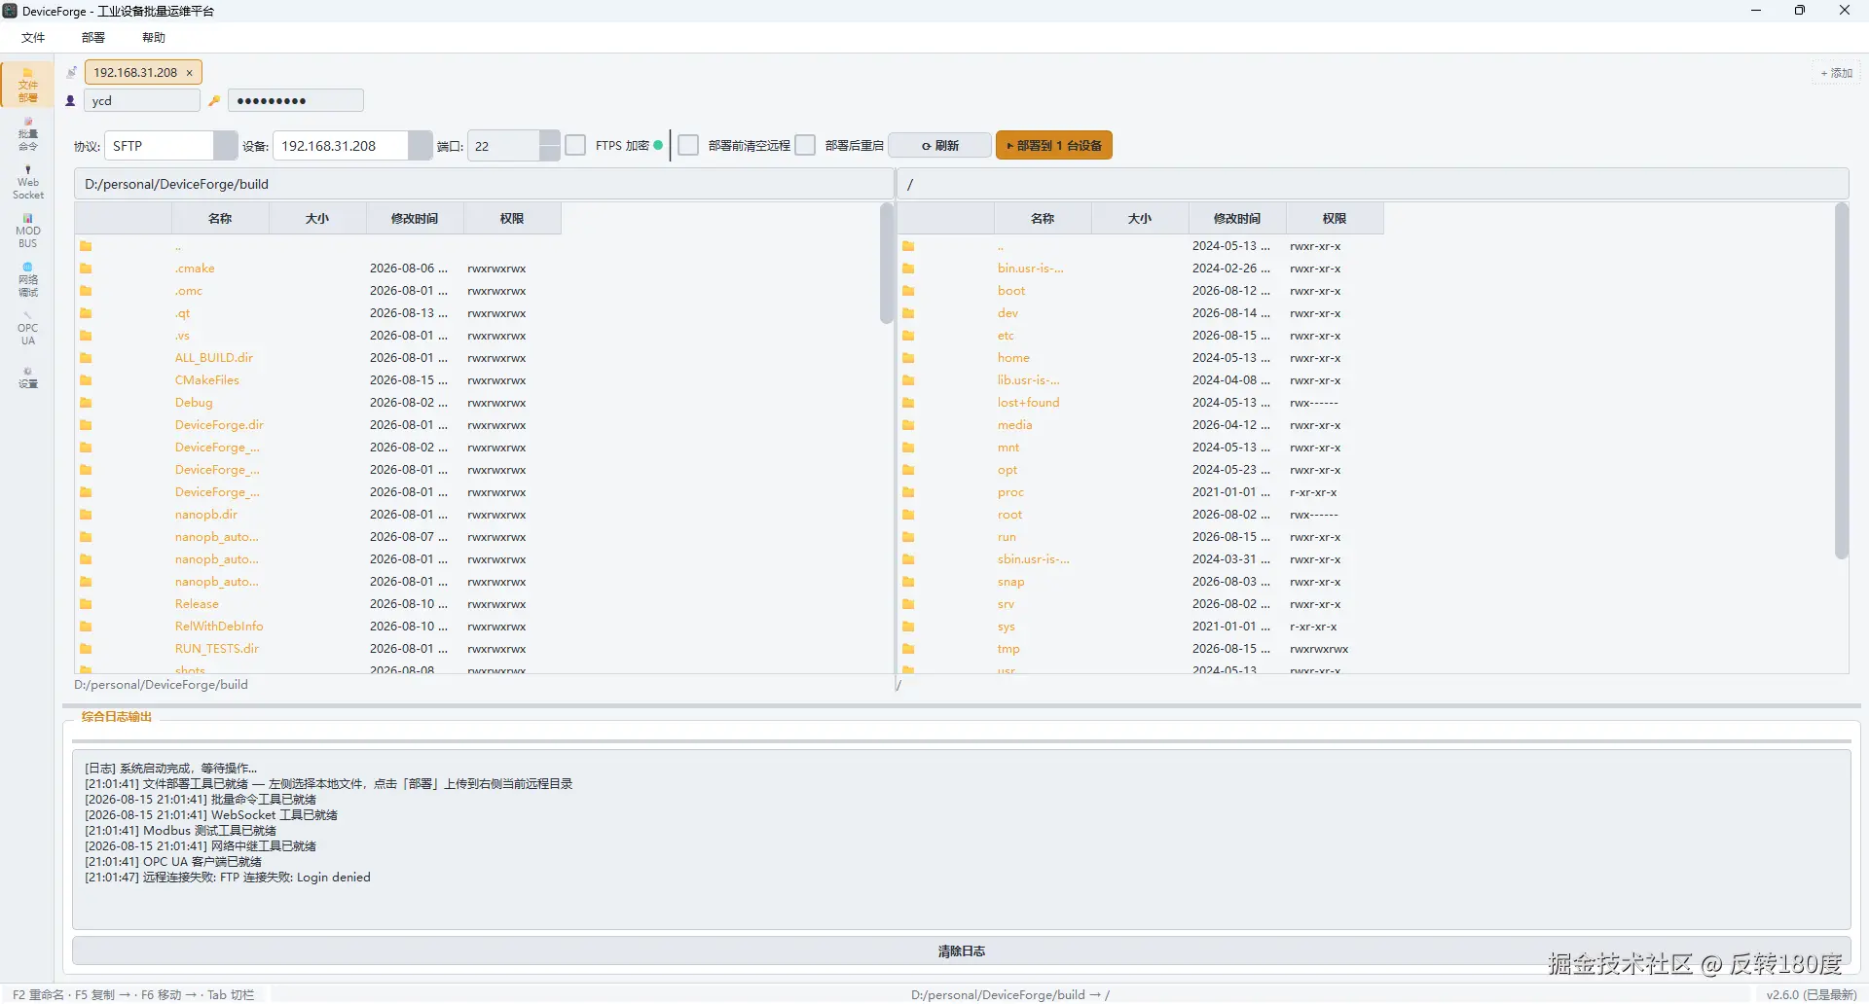Viewport: 1869px width, 1004px height.
Task: Click the 端口 spinner up arrow
Action: [550, 138]
